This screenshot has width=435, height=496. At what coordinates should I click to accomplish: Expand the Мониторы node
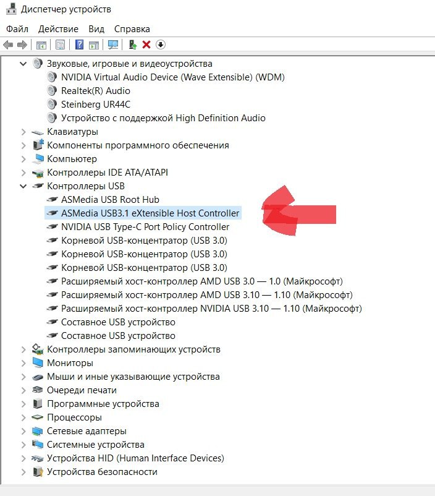[23, 363]
